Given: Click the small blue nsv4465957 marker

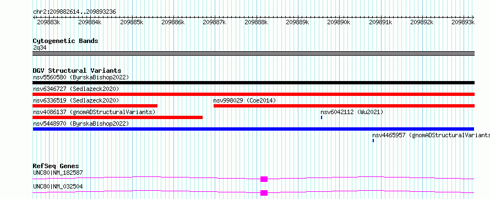Looking at the screenshot, I should pyautogui.click(x=373, y=141).
